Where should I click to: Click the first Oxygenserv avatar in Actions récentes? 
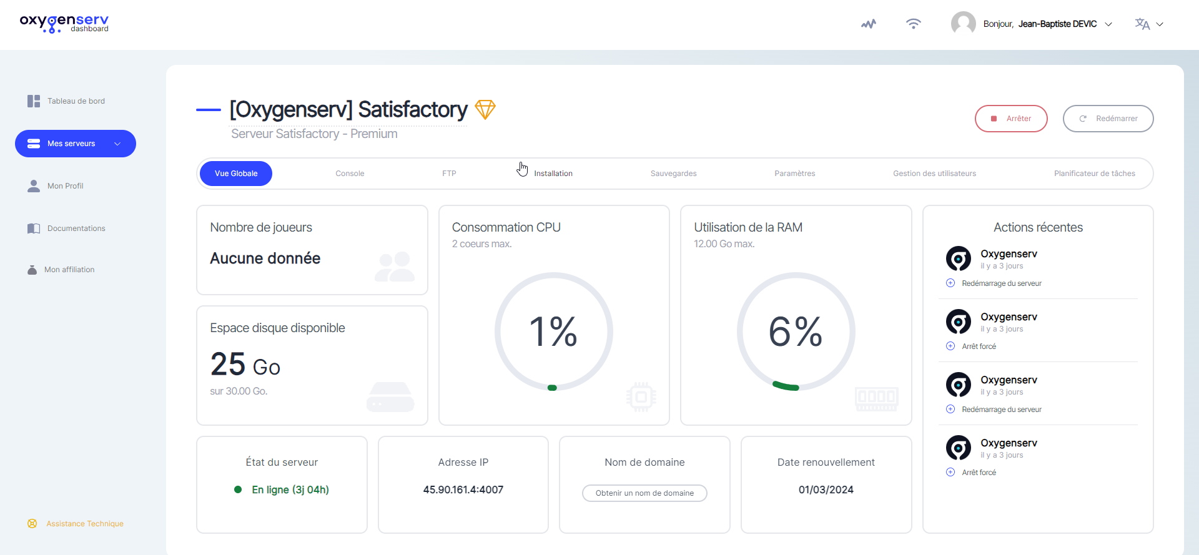[x=959, y=258]
